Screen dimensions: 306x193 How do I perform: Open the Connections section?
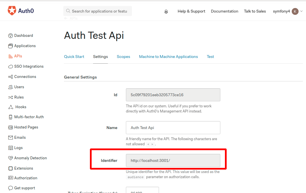pos(25,77)
